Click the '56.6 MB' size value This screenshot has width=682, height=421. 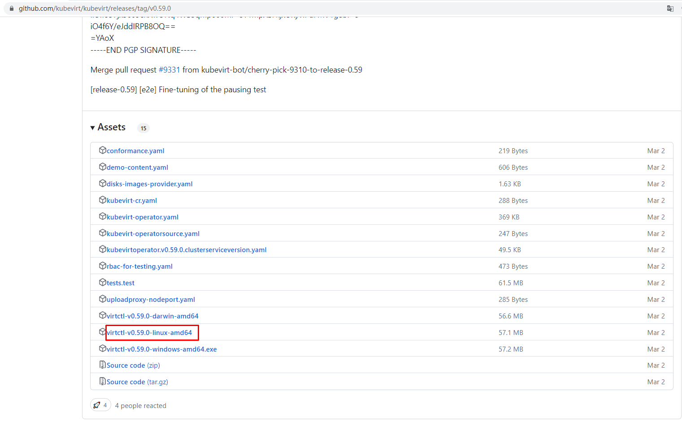511,316
